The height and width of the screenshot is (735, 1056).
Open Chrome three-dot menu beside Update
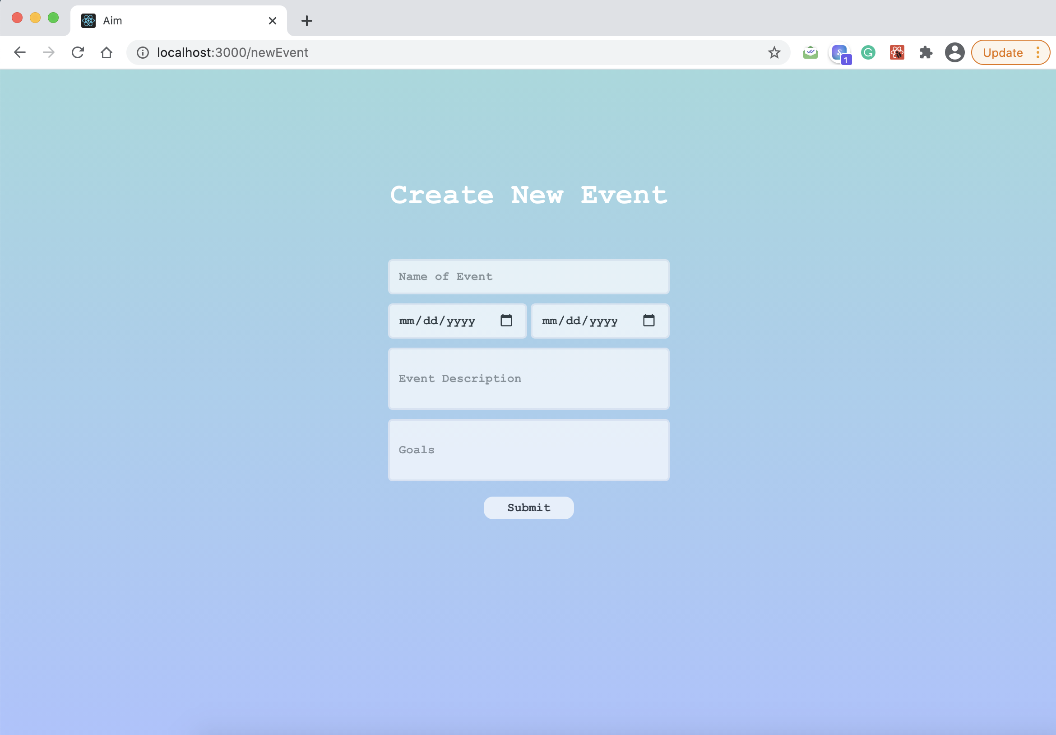(1037, 52)
